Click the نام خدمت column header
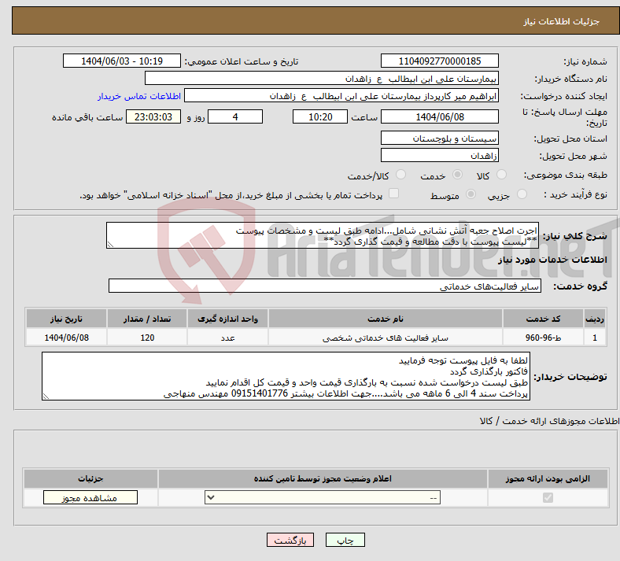This screenshot has width=620, height=561. click(386, 319)
